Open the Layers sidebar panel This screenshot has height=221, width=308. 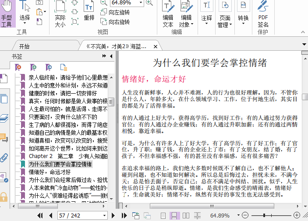point(4,118)
